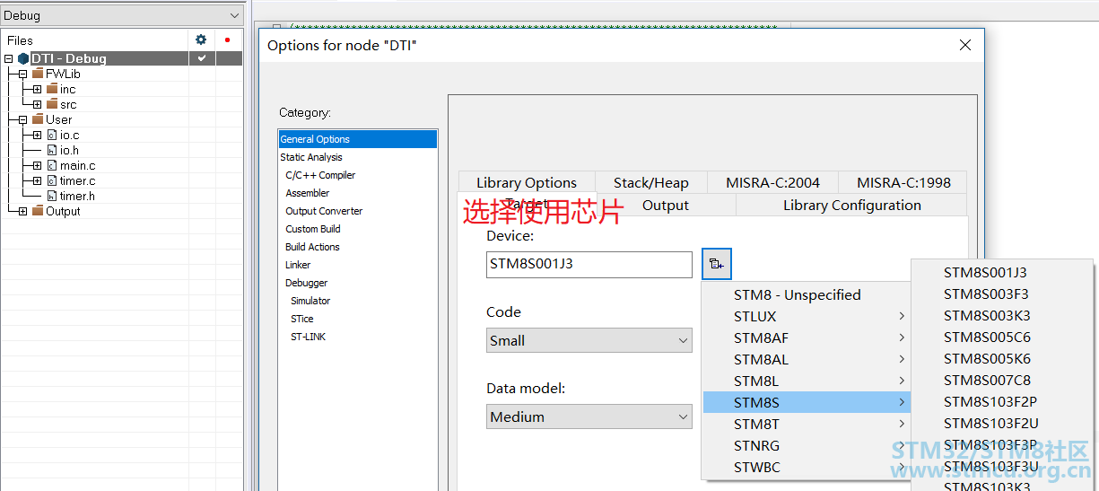Click the FWLib folder icon
The height and width of the screenshot is (491, 1099).
(38, 74)
